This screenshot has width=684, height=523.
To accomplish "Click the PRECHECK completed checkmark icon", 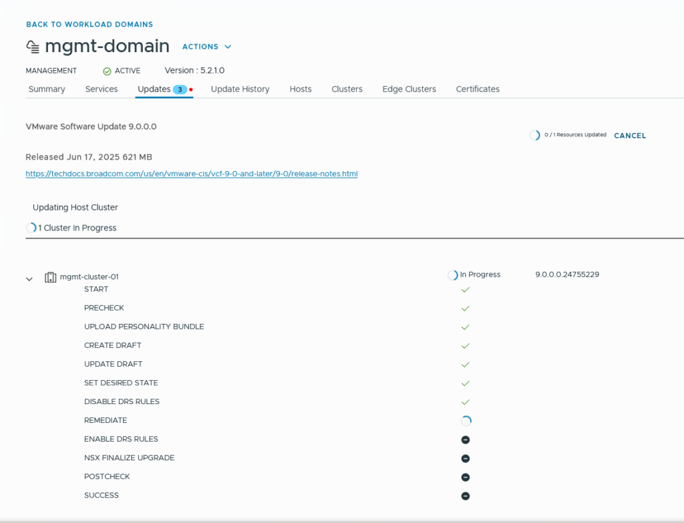I will point(466,309).
